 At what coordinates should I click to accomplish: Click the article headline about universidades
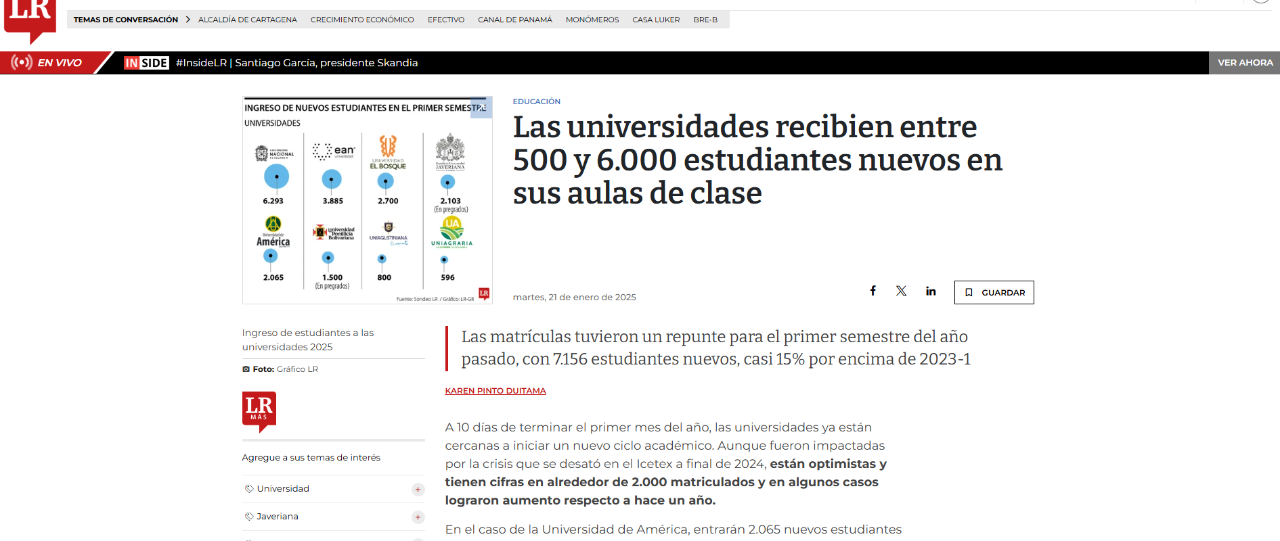(x=757, y=160)
